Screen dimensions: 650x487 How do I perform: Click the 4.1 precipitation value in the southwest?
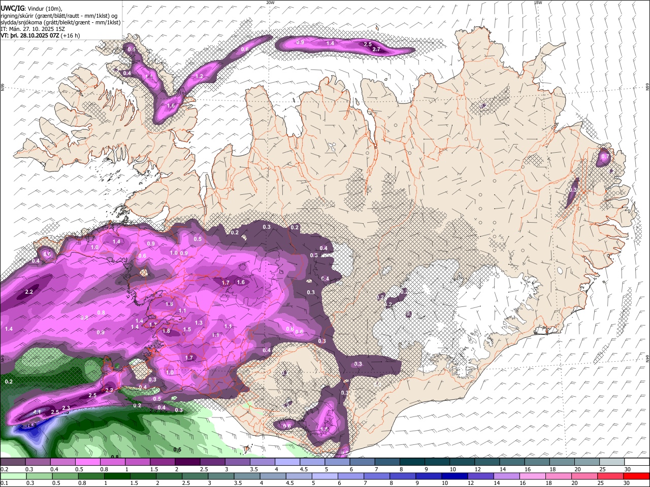(x=37, y=412)
